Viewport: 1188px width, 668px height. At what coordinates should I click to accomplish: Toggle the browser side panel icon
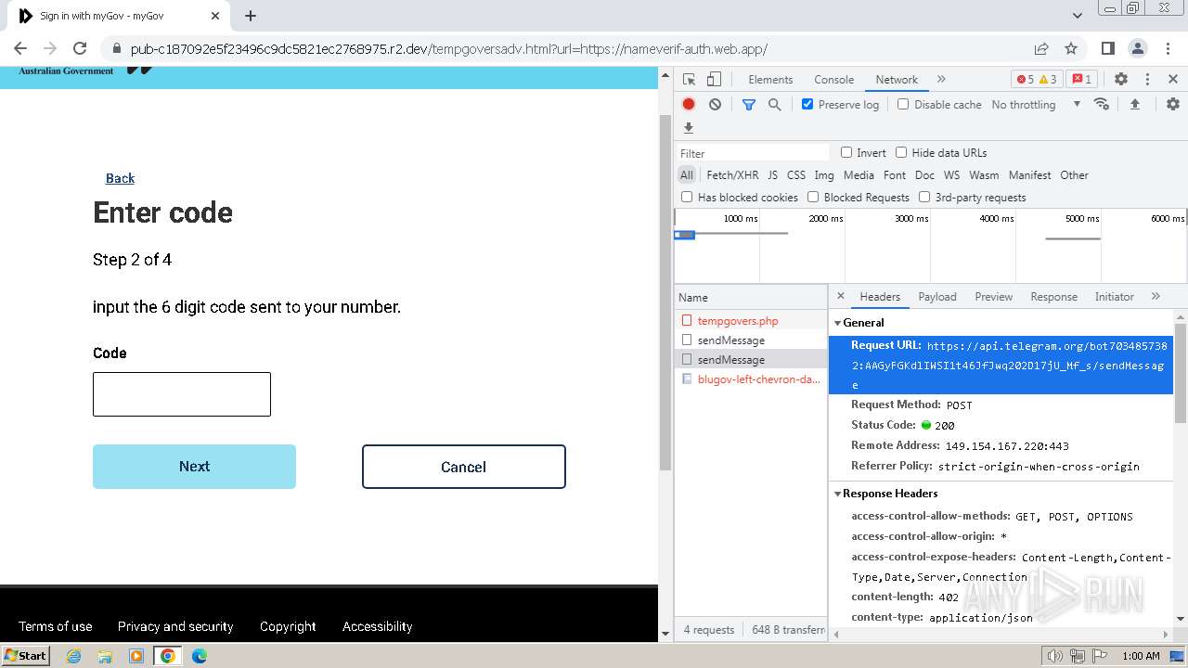point(1107,48)
